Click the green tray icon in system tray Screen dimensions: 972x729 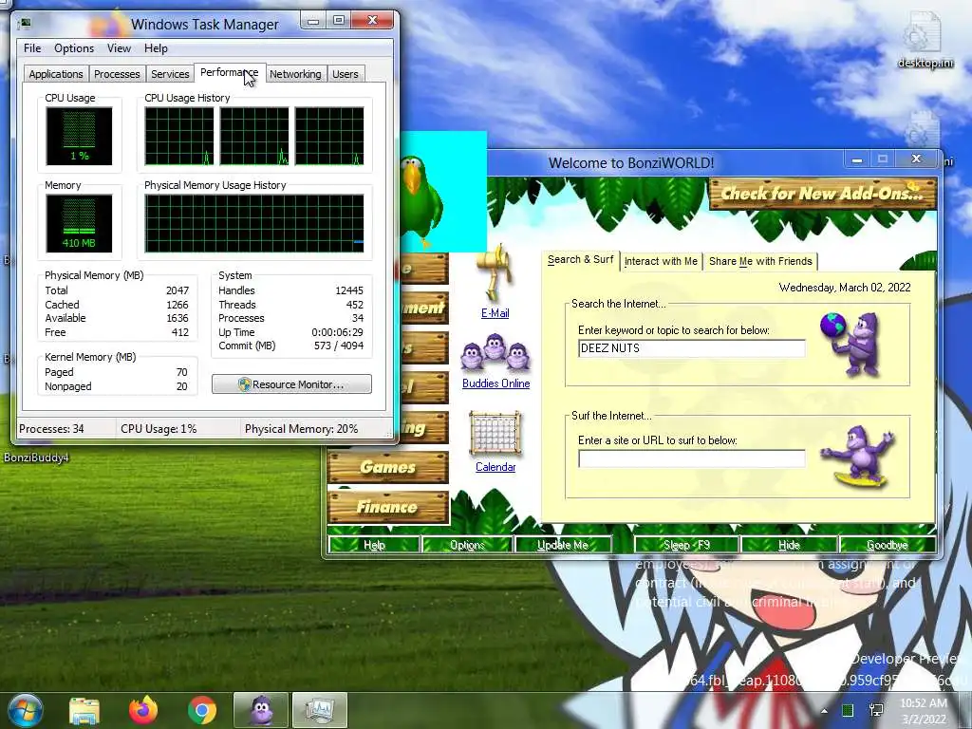(x=848, y=710)
